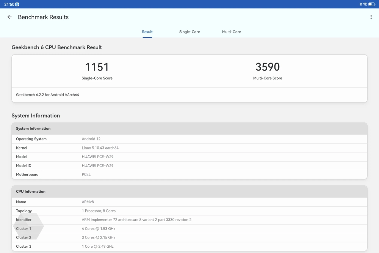The width and height of the screenshot is (379, 253).
Task: Select the Kernel Linux 5.10.43 row
Action: (189, 148)
